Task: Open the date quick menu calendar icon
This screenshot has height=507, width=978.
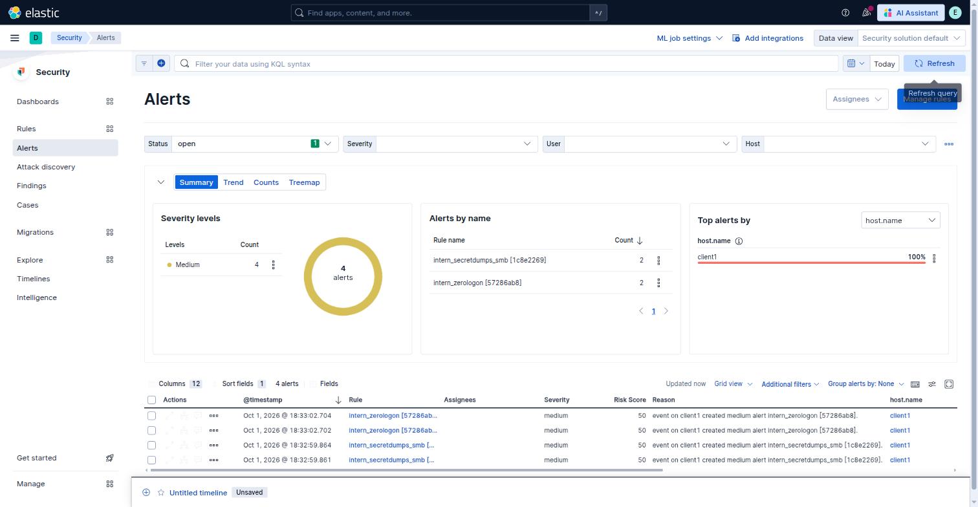Action: [x=856, y=63]
